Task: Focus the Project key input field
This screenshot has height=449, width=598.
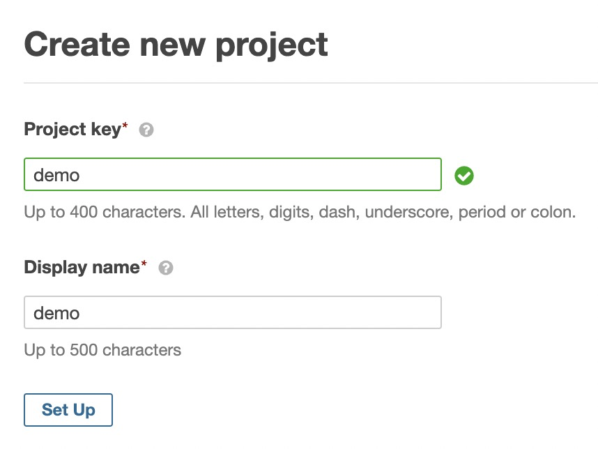Action: pos(233,174)
